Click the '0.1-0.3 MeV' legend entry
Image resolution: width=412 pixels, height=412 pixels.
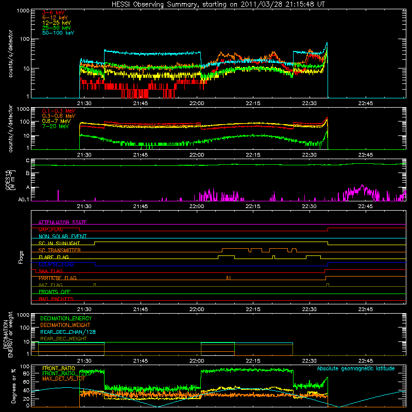[59, 111]
